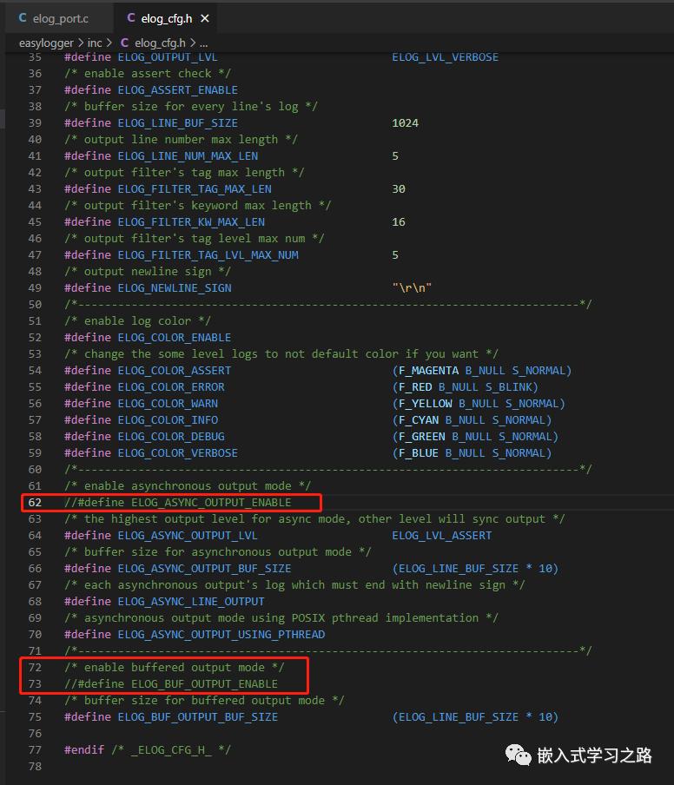Click the value 30 for ELOG_FILTER_TAG_MAX_LEN
Viewport: 674px width, 785px height.
click(399, 188)
